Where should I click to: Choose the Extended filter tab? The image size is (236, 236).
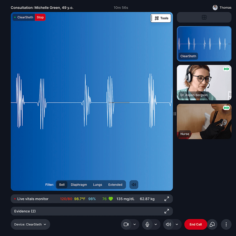(115, 185)
